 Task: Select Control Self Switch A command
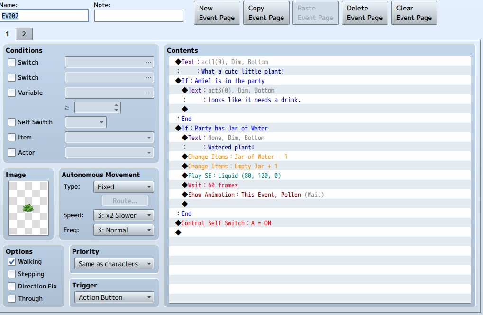320,223
